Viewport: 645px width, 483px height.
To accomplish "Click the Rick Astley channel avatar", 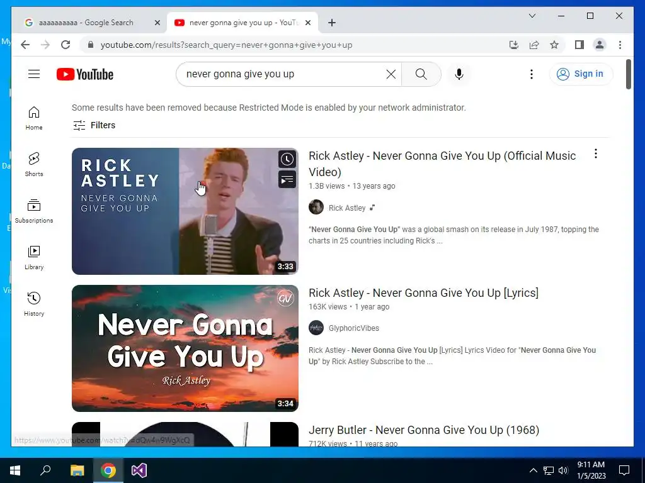I will tap(316, 208).
